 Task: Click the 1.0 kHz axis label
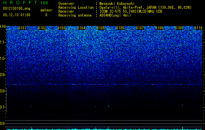coord(3,58)
